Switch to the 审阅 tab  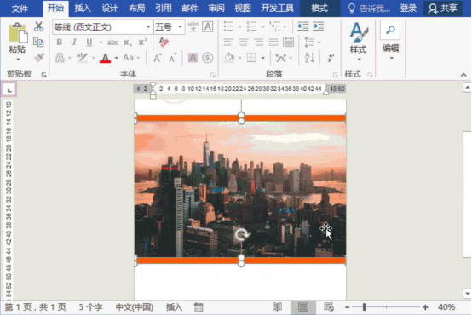tap(216, 9)
